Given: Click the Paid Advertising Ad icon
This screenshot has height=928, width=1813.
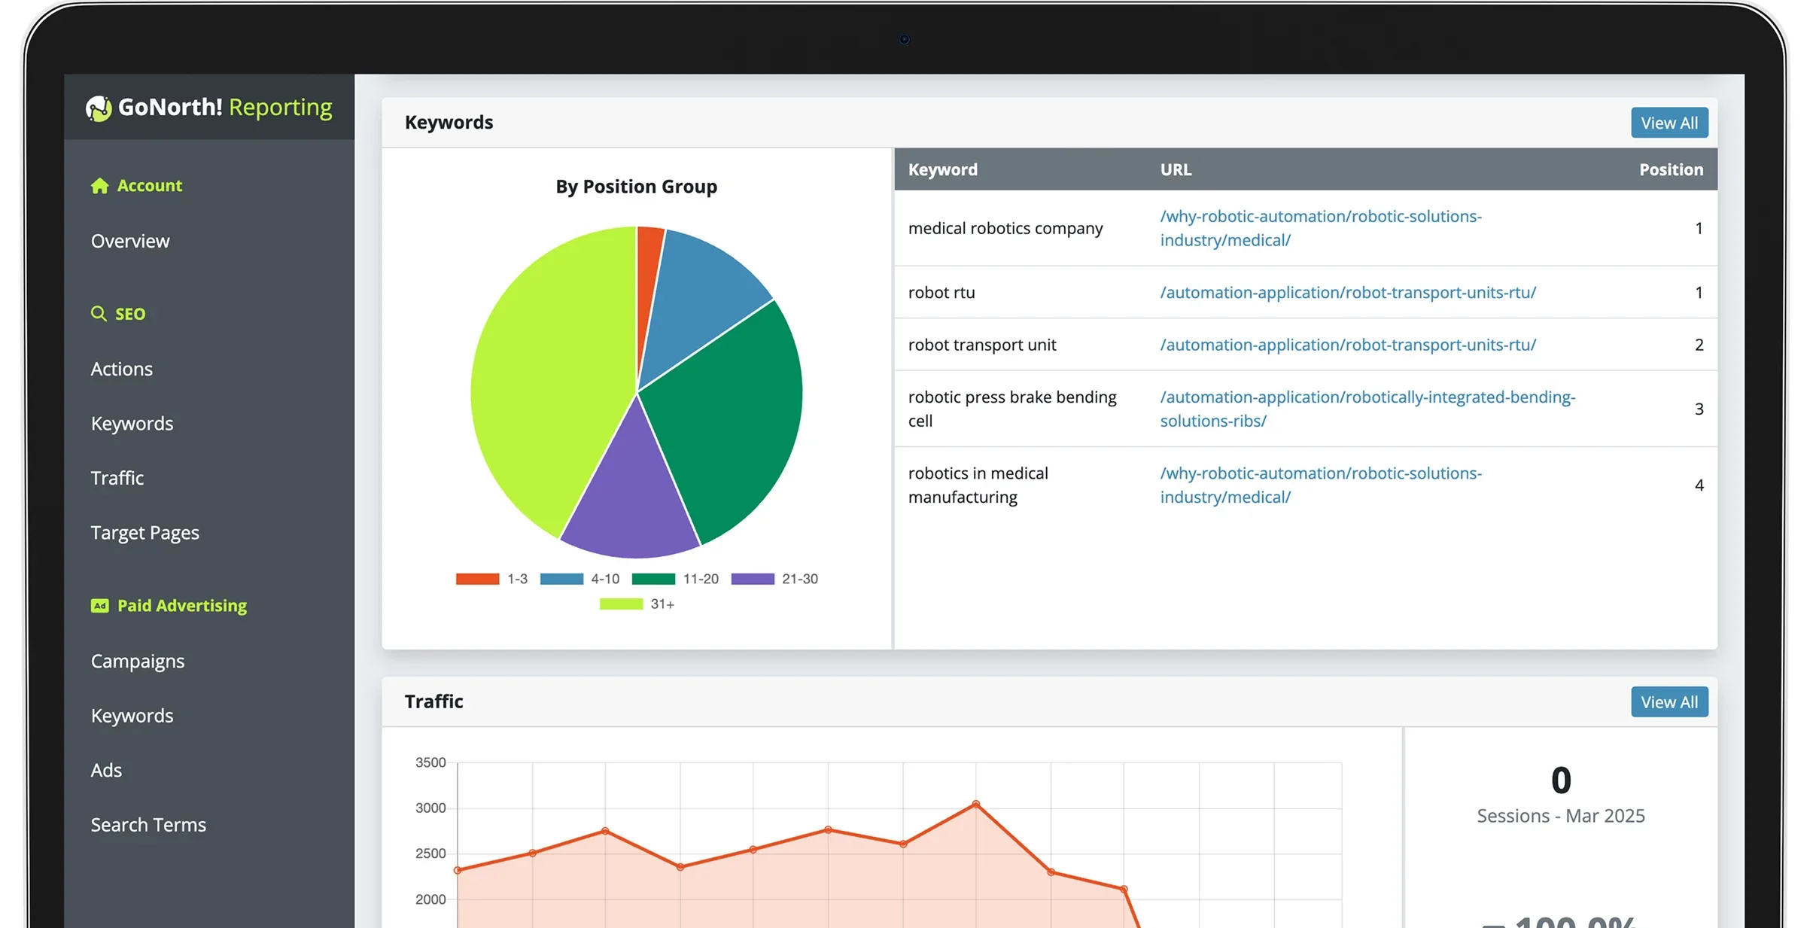Looking at the screenshot, I should (100, 606).
